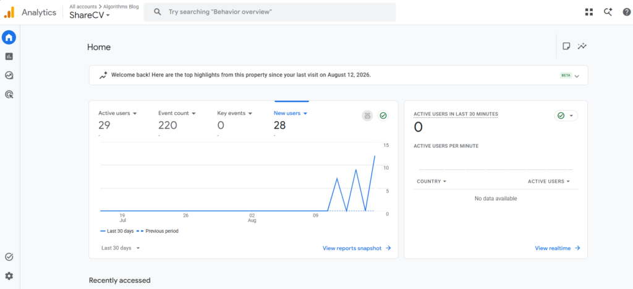
Task: Open the Active users metric dropdown
Action: pos(117,113)
